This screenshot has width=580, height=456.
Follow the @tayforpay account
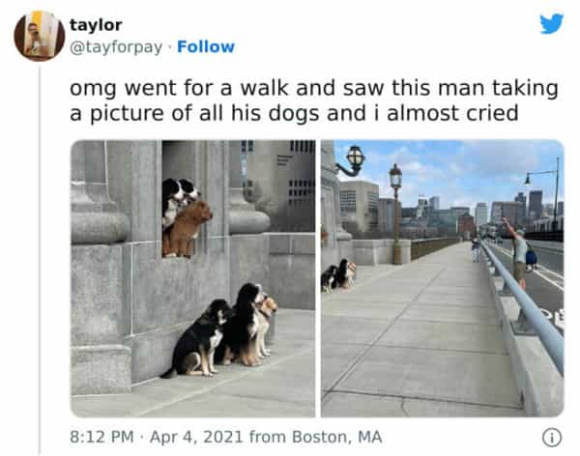point(206,47)
